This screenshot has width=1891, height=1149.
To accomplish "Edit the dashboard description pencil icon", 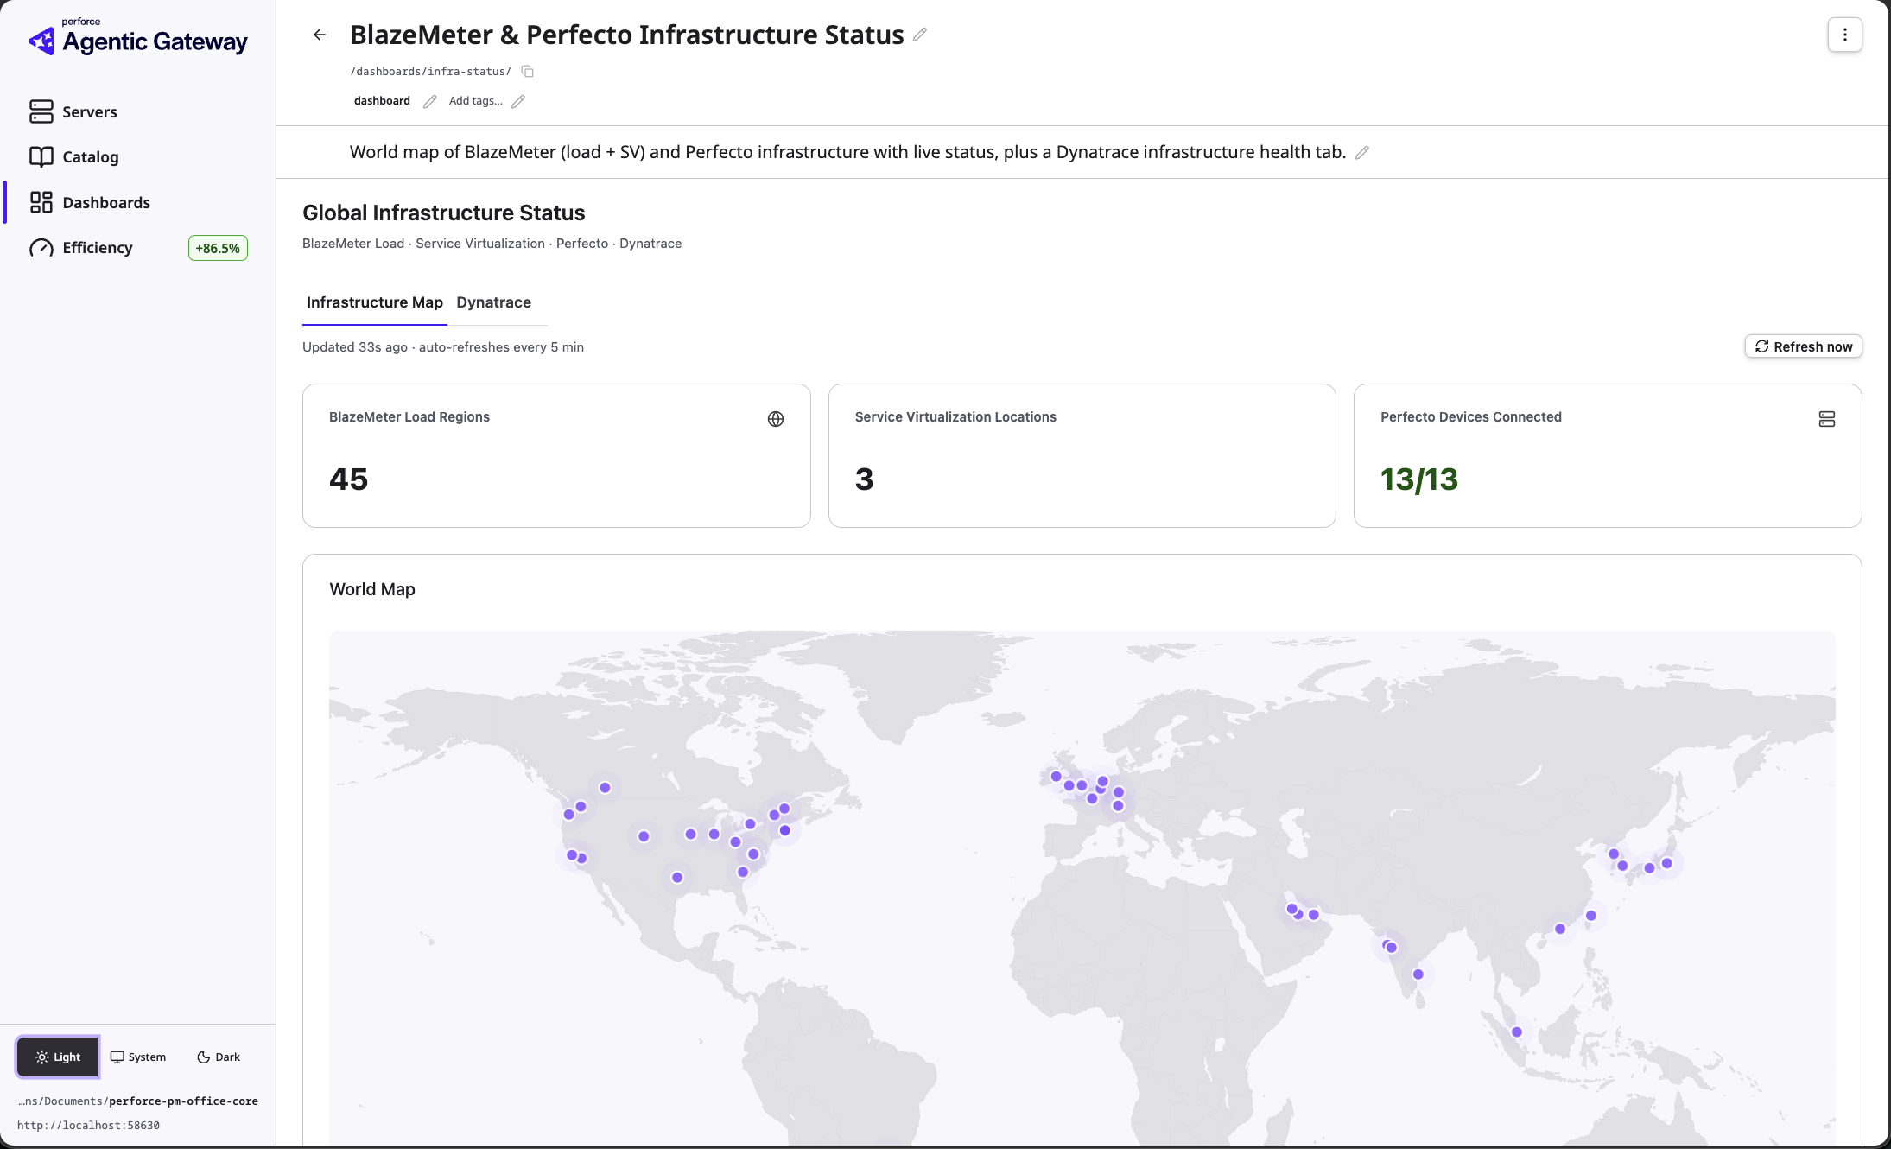I will tap(1362, 153).
